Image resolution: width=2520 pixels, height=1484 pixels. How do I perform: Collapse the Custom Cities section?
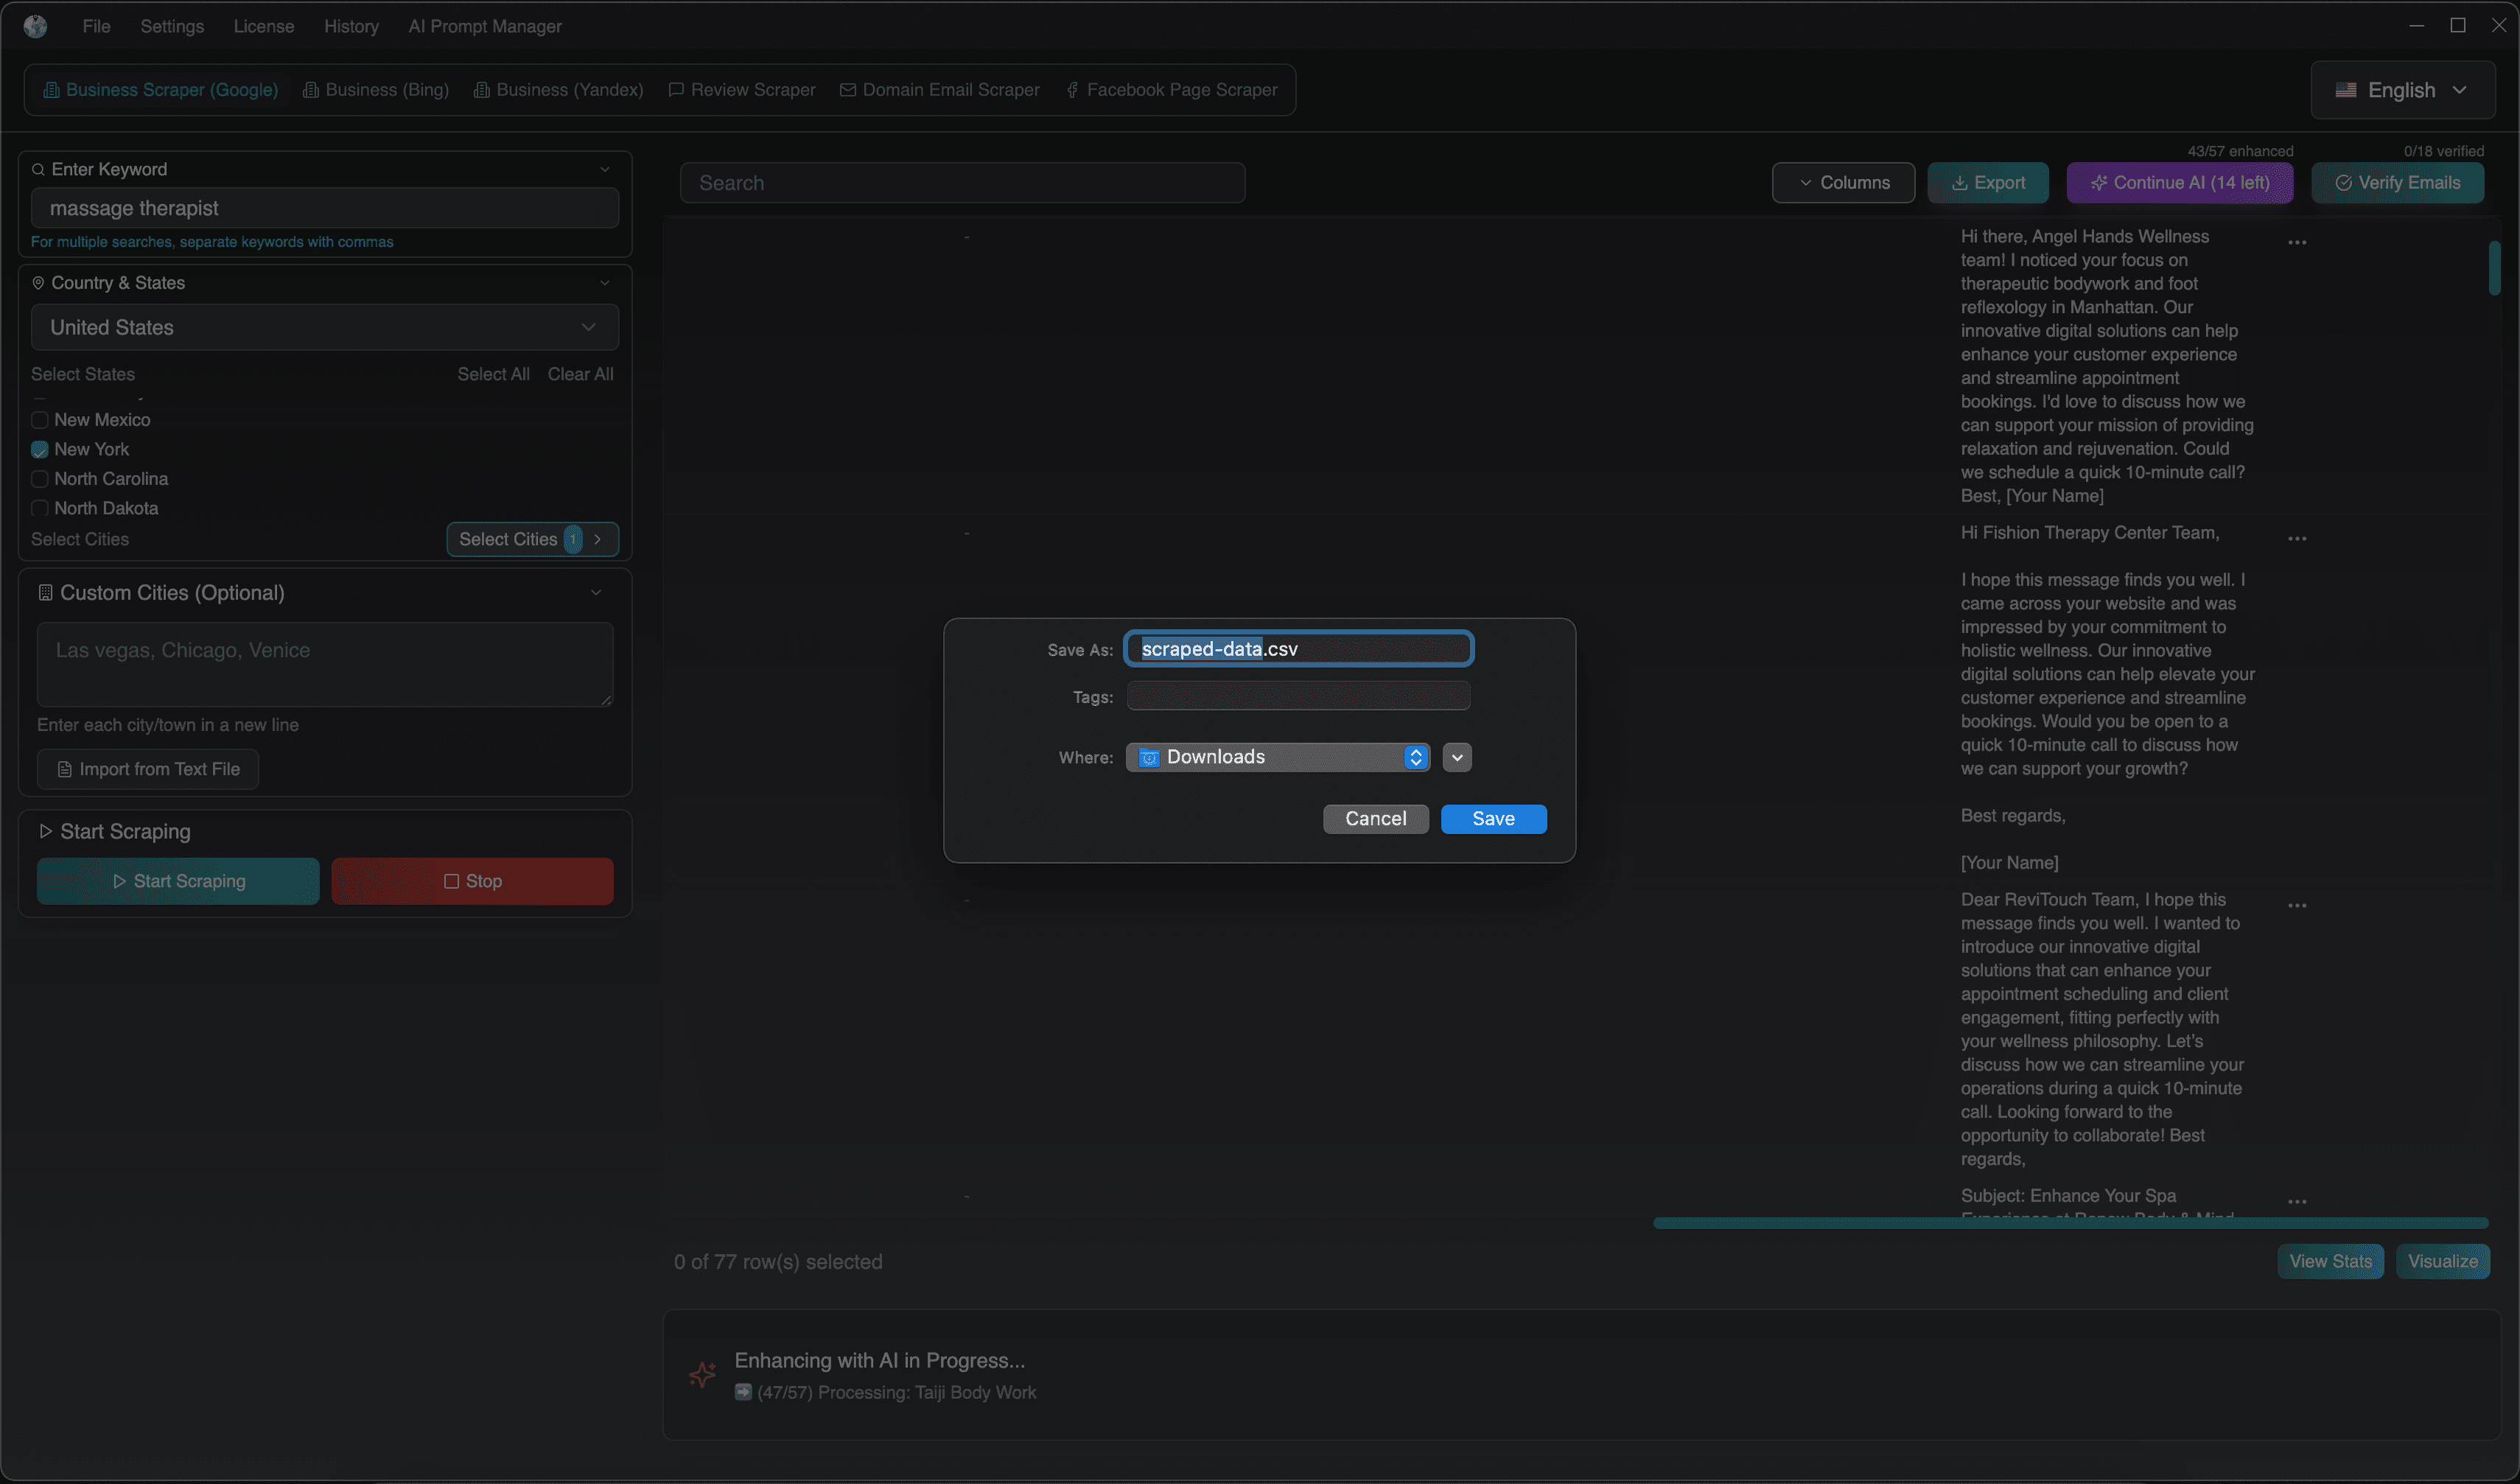pyautogui.click(x=597, y=592)
